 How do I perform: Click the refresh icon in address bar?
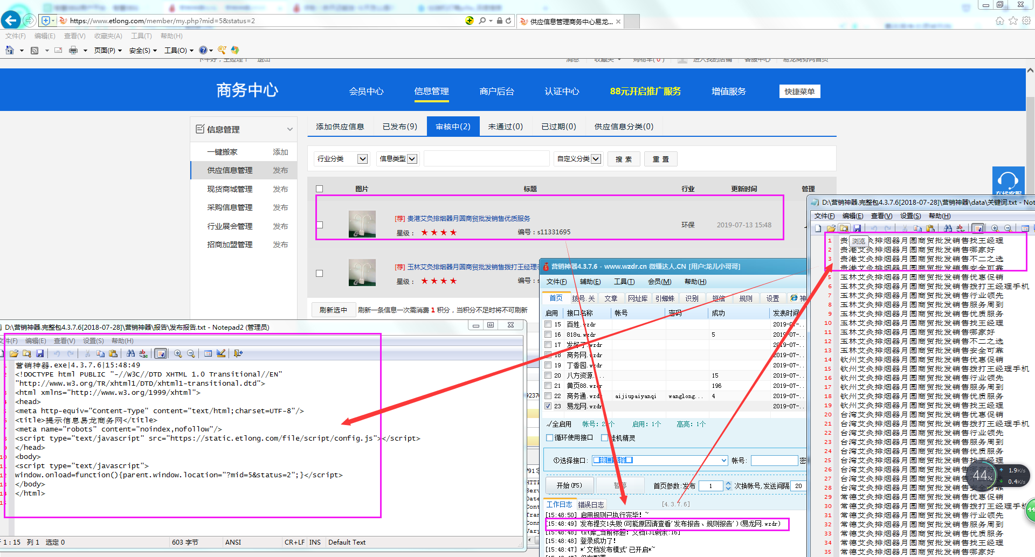pyautogui.click(x=508, y=20)
